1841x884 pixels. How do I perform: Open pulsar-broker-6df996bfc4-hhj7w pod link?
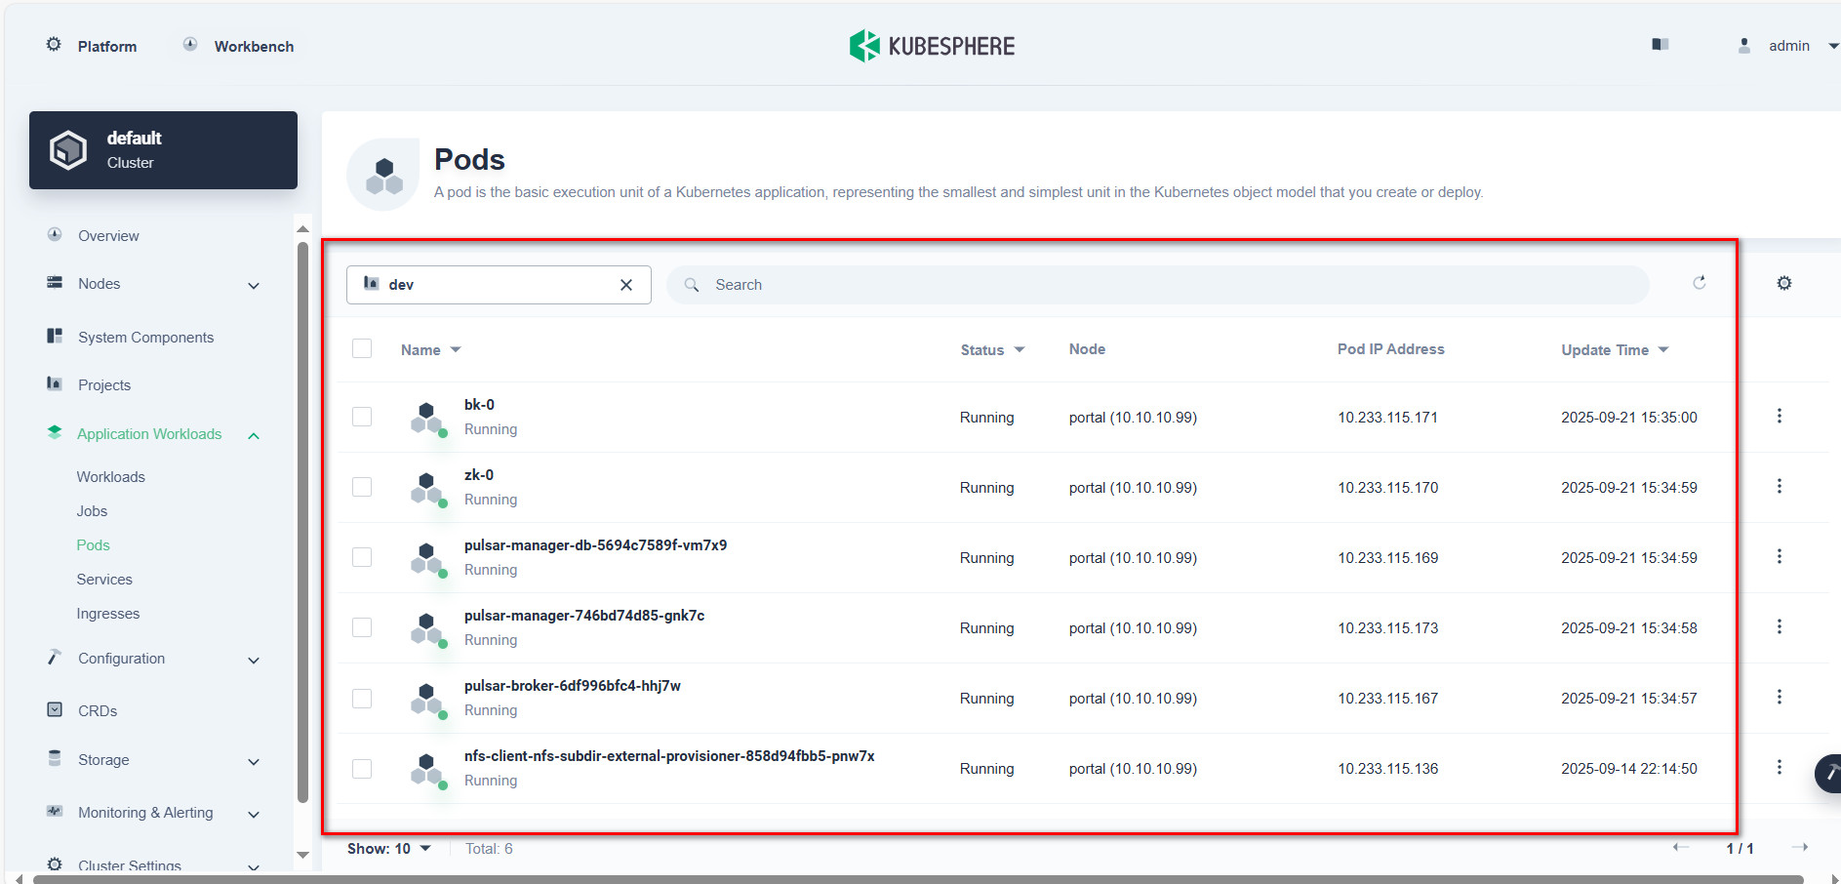572,686
